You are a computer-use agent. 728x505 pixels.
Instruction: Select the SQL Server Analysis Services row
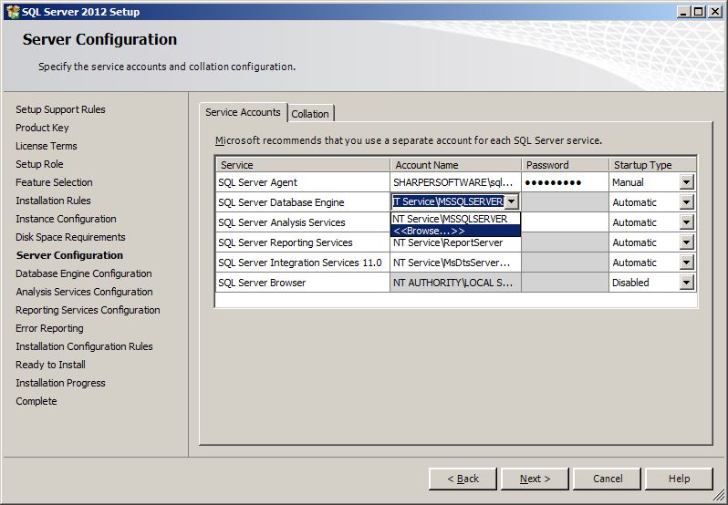[303, 222]
